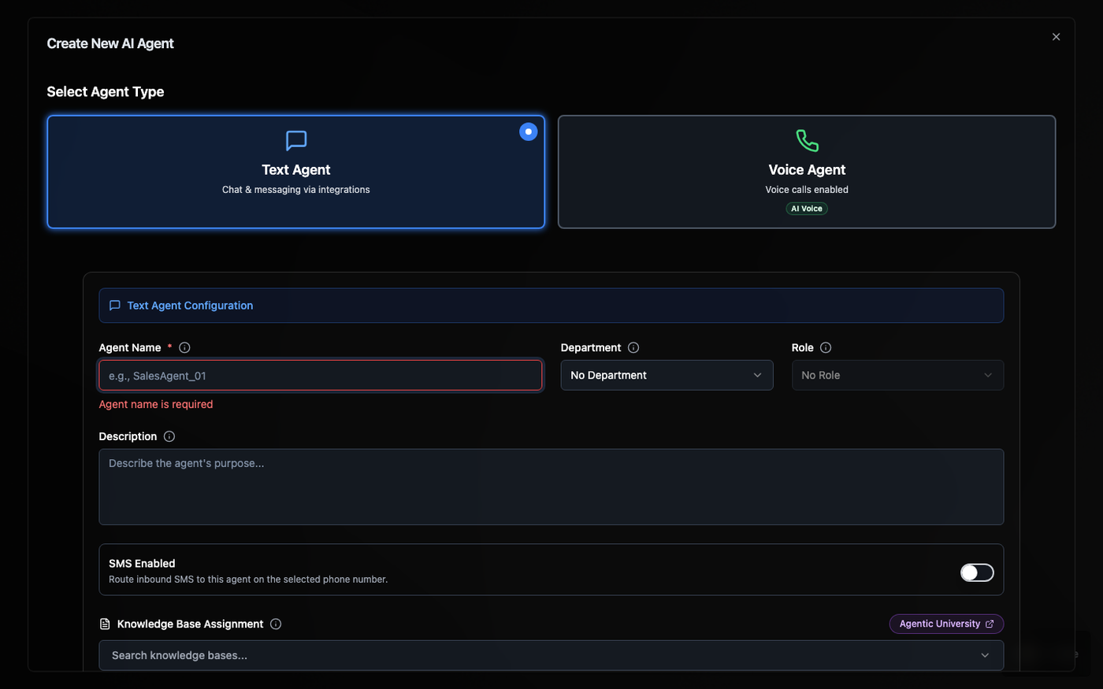Click the 'Create New AI Agent' title
The image size is (1103, 689).
(x=110, y=43)
